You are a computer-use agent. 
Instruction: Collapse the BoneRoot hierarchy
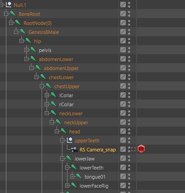(6, 14)
